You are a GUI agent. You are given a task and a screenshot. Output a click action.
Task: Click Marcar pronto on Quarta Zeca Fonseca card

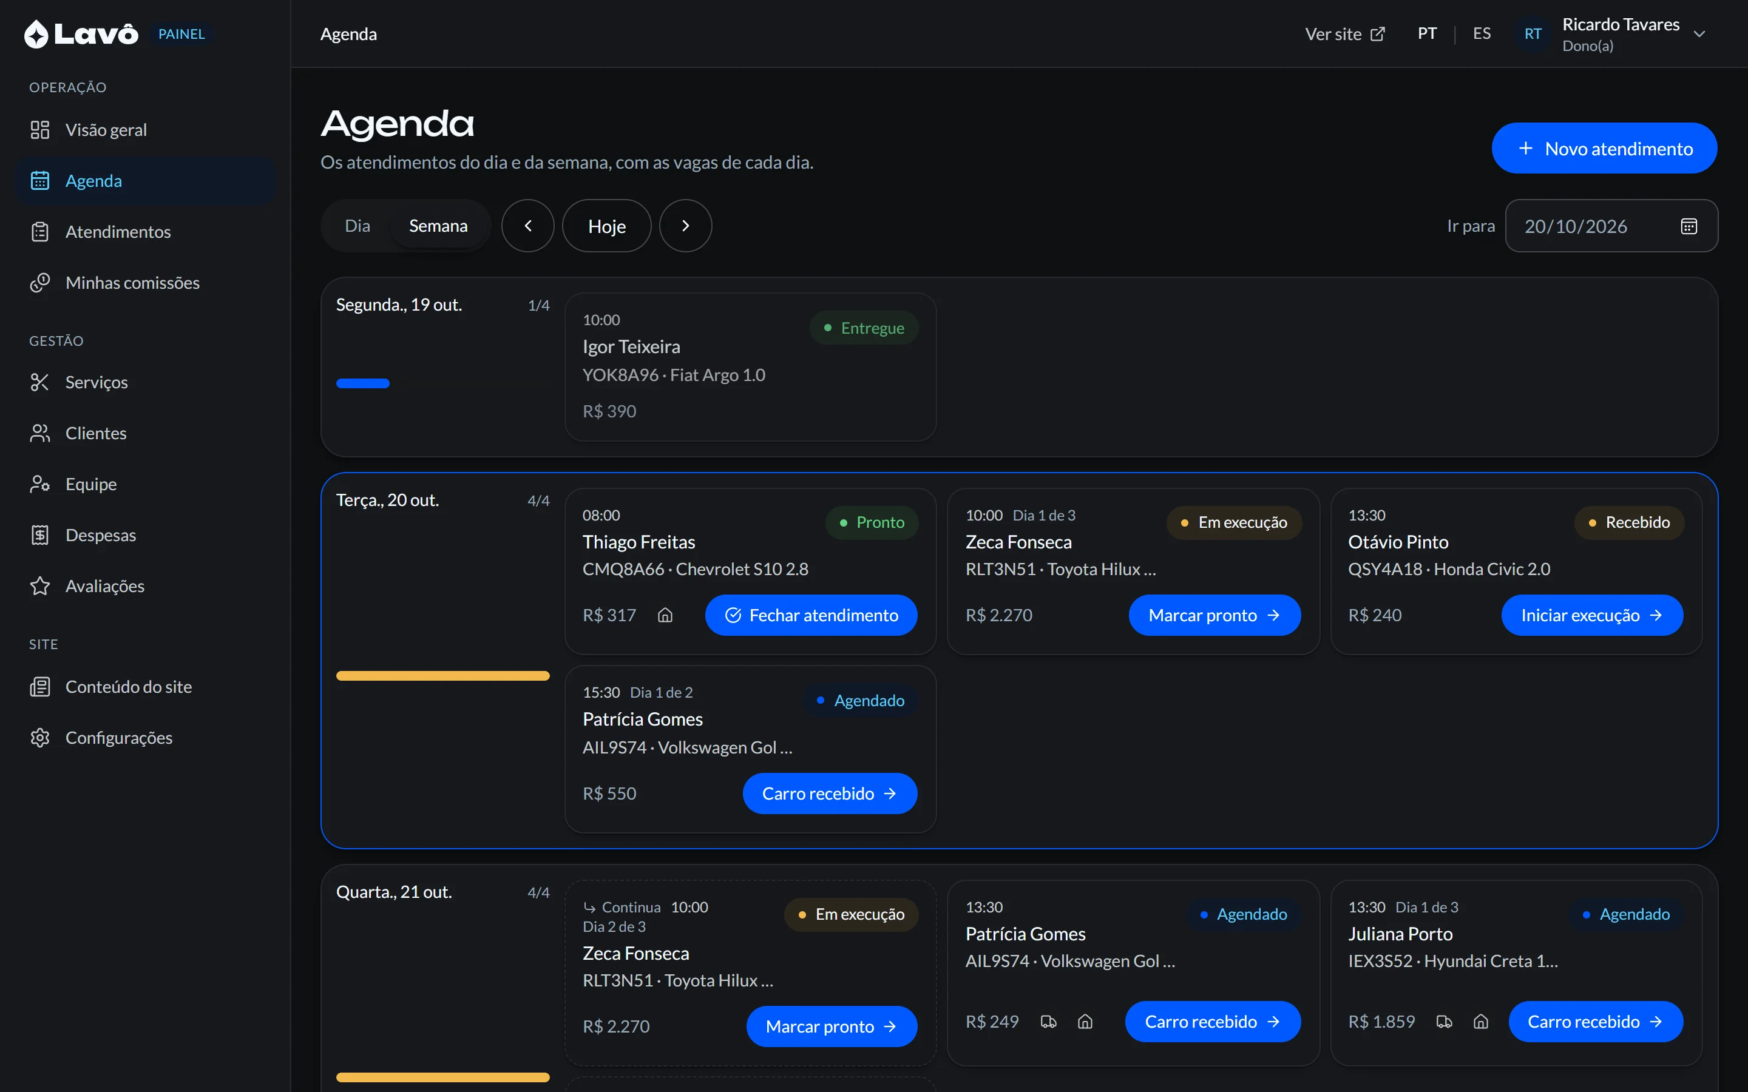click(832, 1026)
